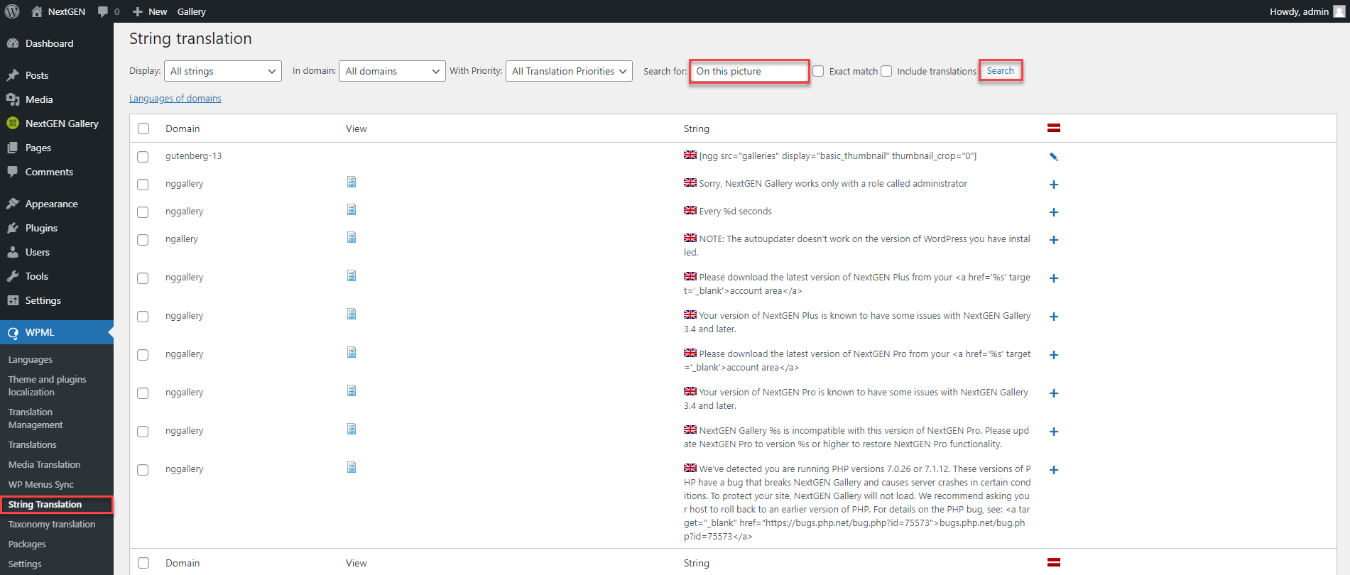Screen dimensions: 1350x575
Task: Enable the Exact match checkbox
Action: point(818,71)
